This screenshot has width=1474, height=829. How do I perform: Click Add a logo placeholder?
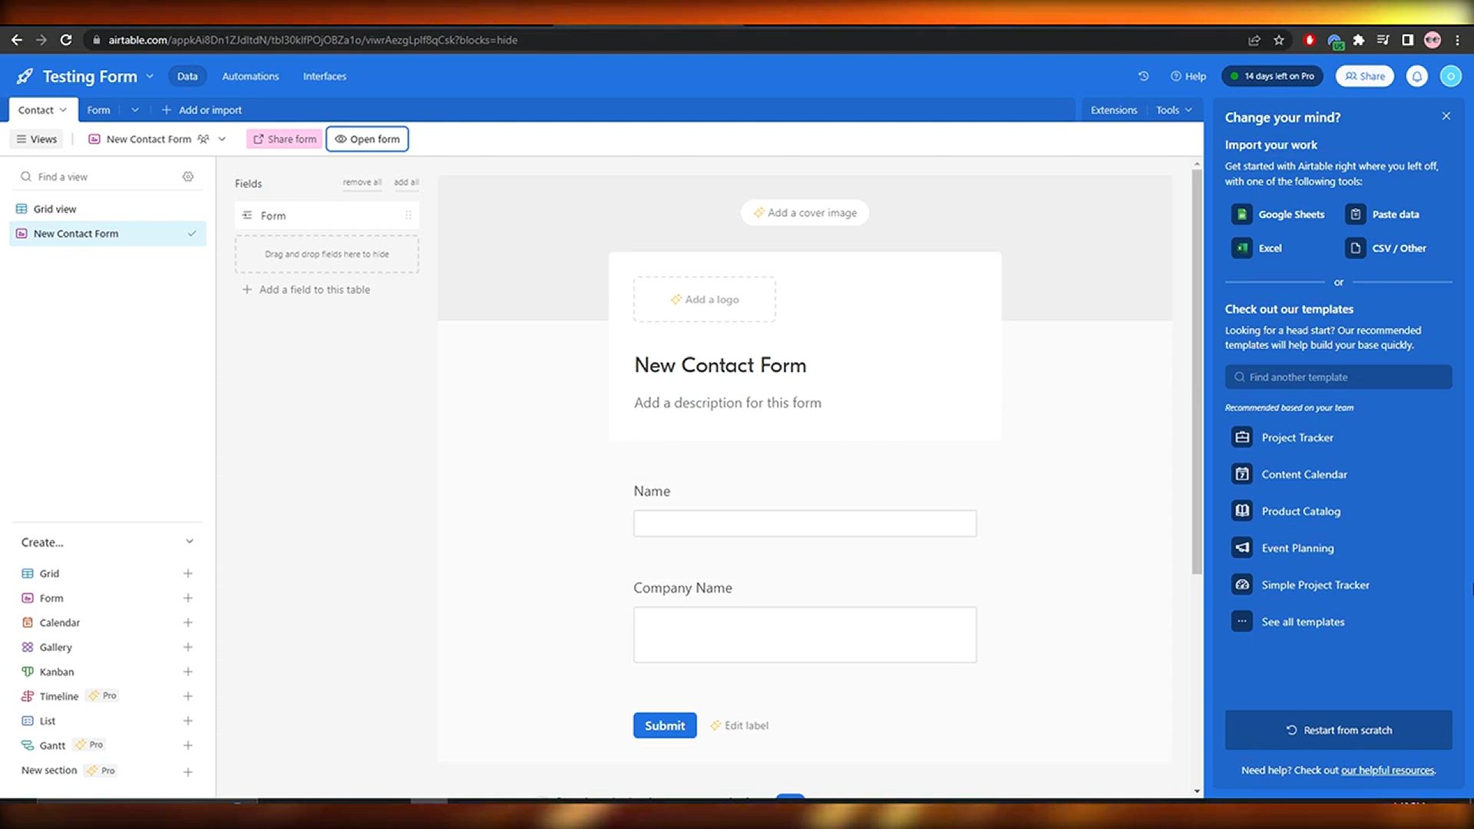pyautogui.click(x=705, y=299)
